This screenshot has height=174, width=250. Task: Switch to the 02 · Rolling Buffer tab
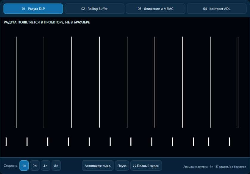click(x=94, y=9)
